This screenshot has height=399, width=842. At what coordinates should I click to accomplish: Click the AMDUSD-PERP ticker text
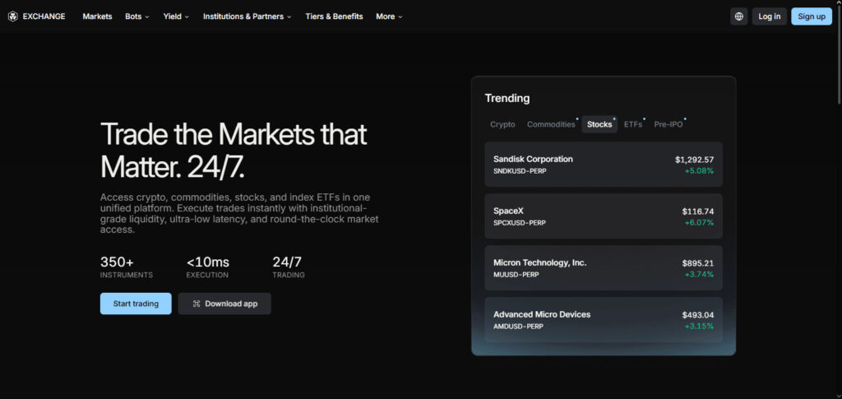point(518,326)
